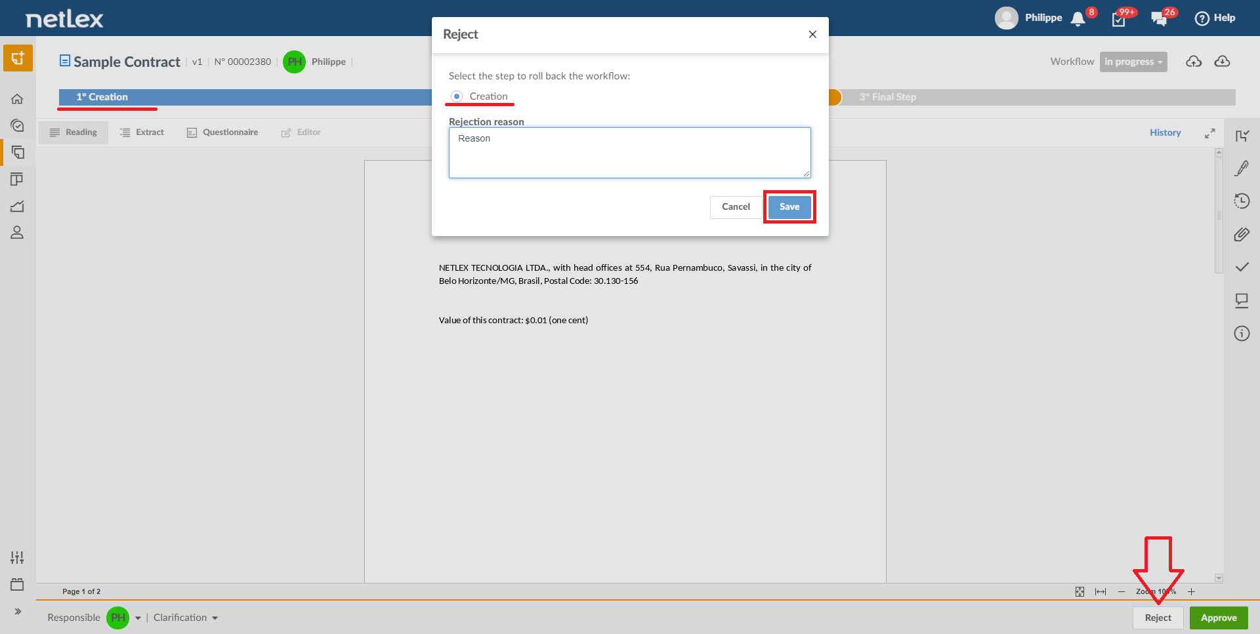Image resolution: width=1260 pixels, height=634 pixels.
Task: Click the green Approve button
Action: pyautogui.click(x=1219, y=618)
